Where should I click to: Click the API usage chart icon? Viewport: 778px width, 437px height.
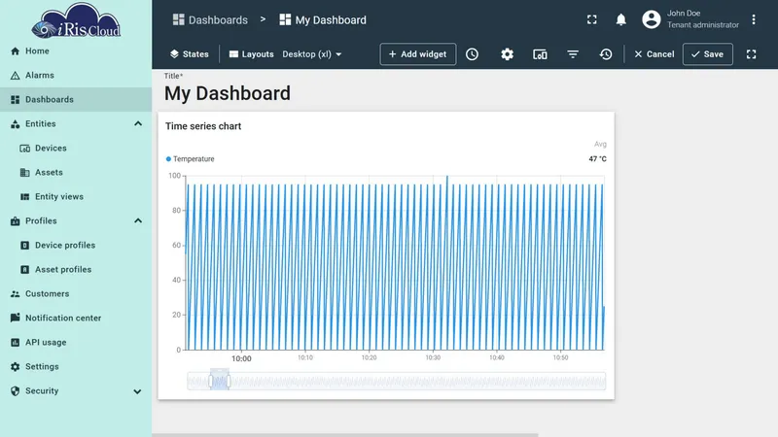click(16, 343)
